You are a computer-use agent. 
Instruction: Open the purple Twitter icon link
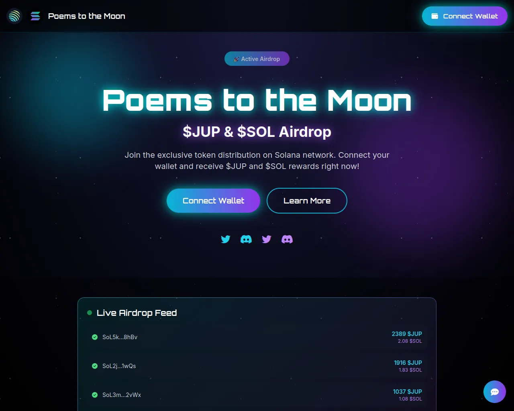(x=267, y=239)
